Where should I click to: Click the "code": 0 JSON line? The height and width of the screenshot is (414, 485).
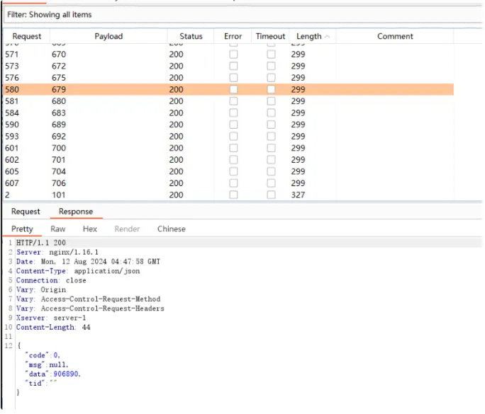[43, 355]
